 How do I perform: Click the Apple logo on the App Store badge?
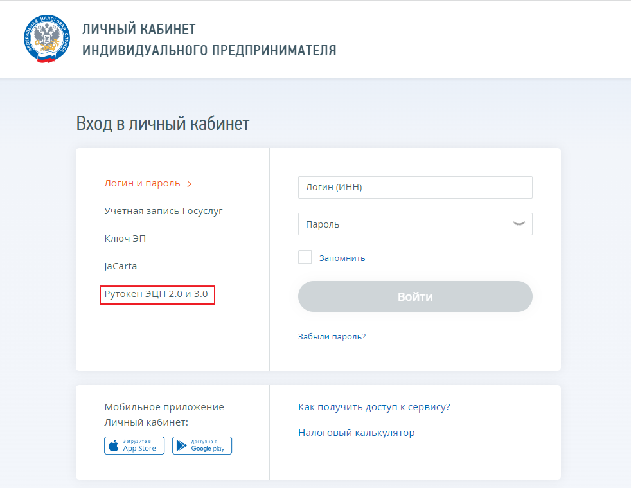click(114, 446)
